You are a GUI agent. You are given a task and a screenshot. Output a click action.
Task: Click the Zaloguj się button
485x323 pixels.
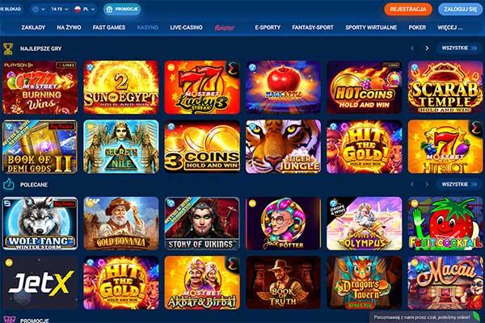(x=461, y=9)
